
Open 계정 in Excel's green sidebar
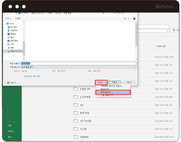(10, 126)
